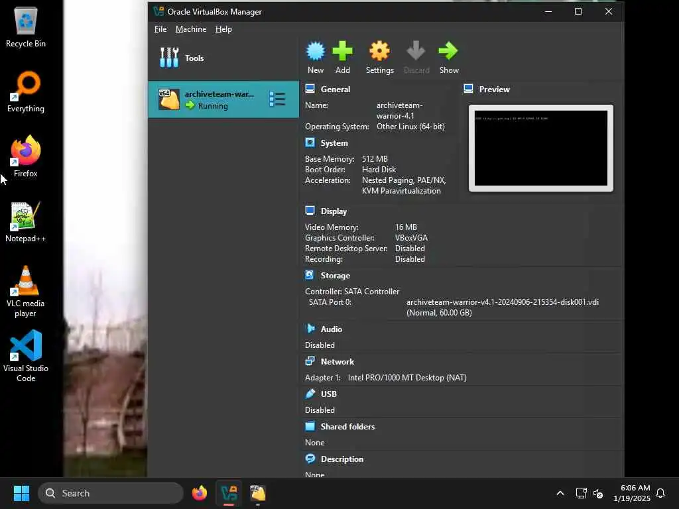Open the Network settings heading link
Image resolution: width=679 pixels, height=509 pixels.
point(338,361)
